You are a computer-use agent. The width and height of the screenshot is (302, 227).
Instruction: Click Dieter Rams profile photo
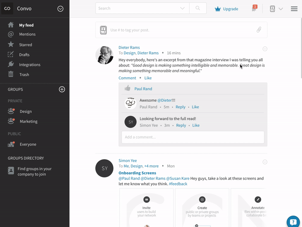[105, 55]
